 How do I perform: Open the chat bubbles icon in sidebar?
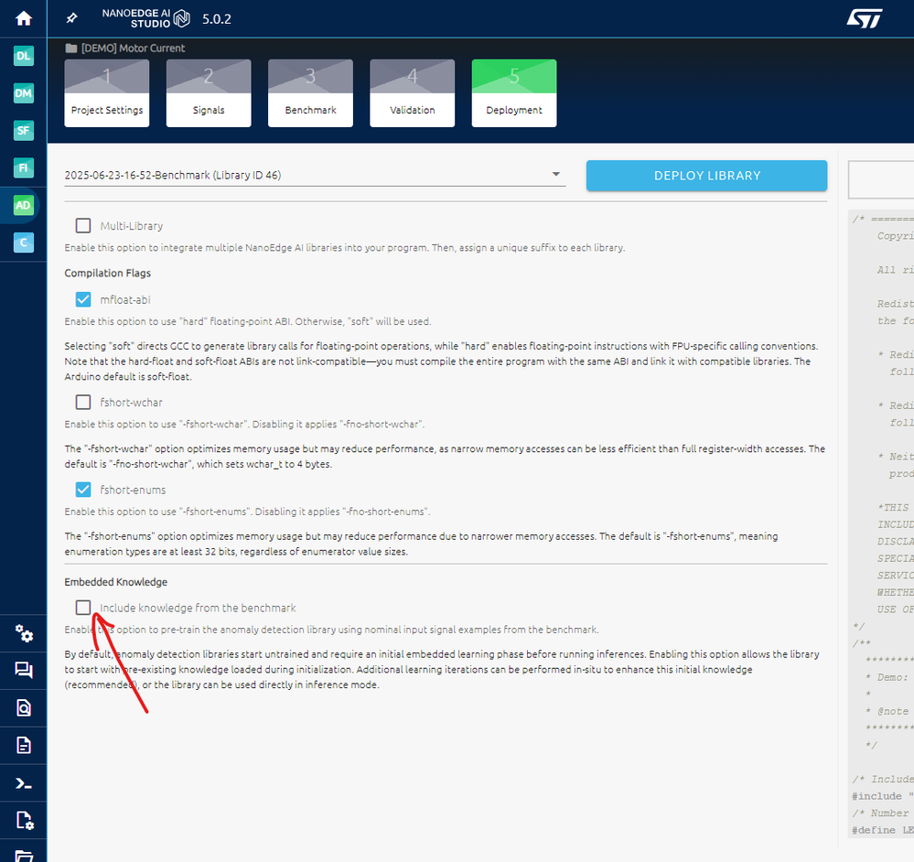click(23, 670)
